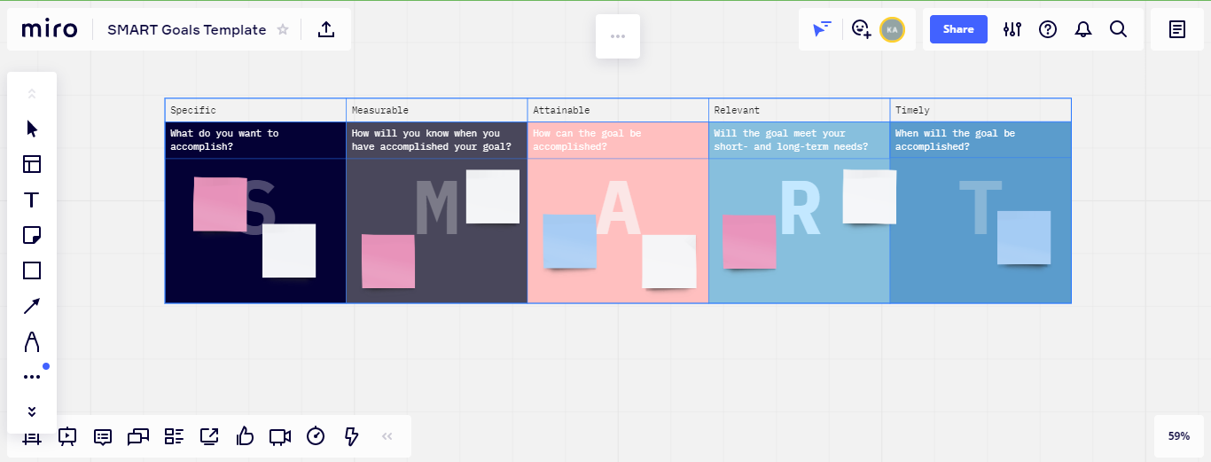The height and width of the screenshot is (462, 1211).
Task: Collapse the left toolbar upward chevrons
Action: click(32, 93)
